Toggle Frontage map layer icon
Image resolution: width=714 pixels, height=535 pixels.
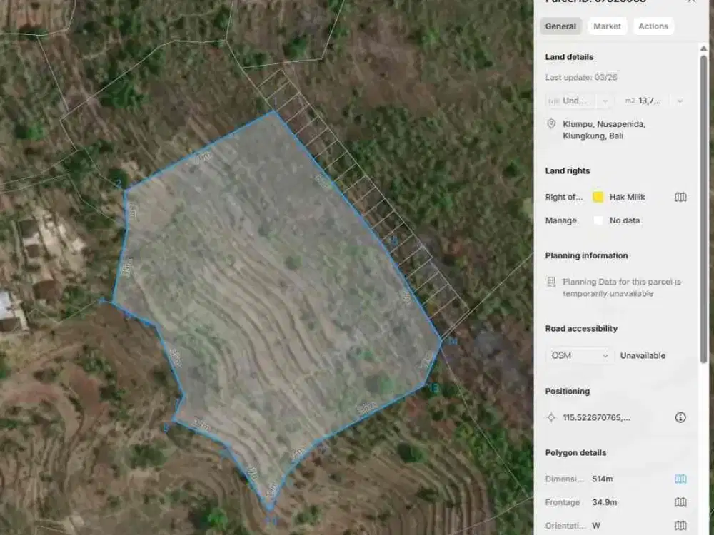click(x=680, y=502)
